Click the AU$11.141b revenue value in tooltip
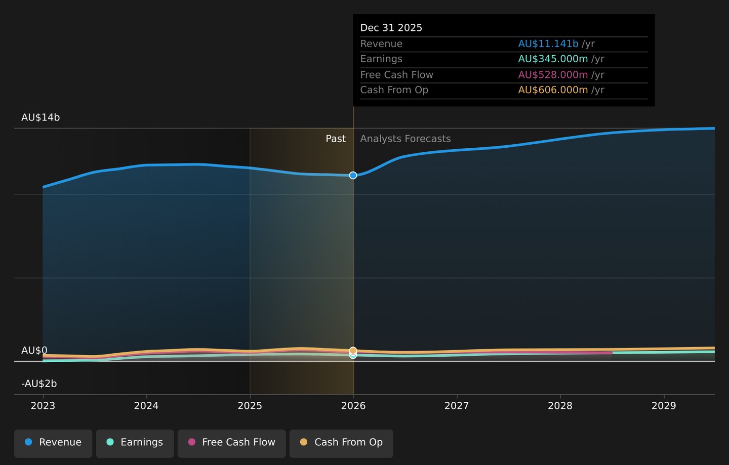729x465 pixels. 548,44
